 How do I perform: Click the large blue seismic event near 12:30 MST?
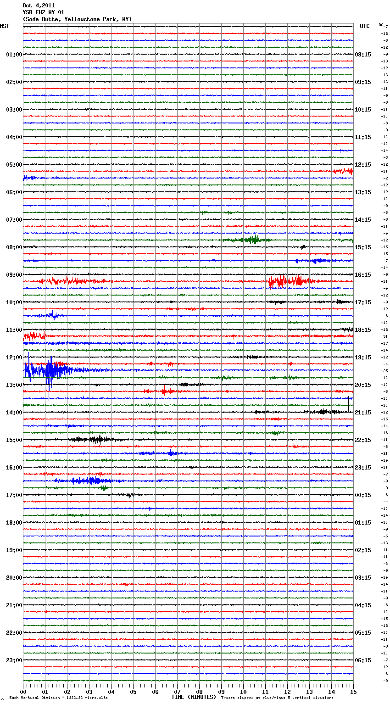50,370
